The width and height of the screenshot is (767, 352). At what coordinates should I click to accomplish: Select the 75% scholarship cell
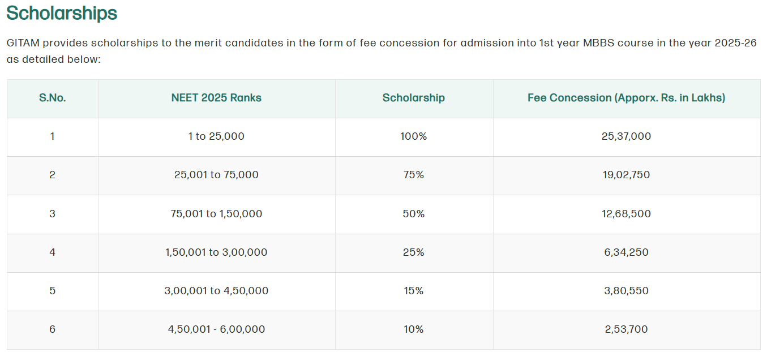click(x=414, y=175)
